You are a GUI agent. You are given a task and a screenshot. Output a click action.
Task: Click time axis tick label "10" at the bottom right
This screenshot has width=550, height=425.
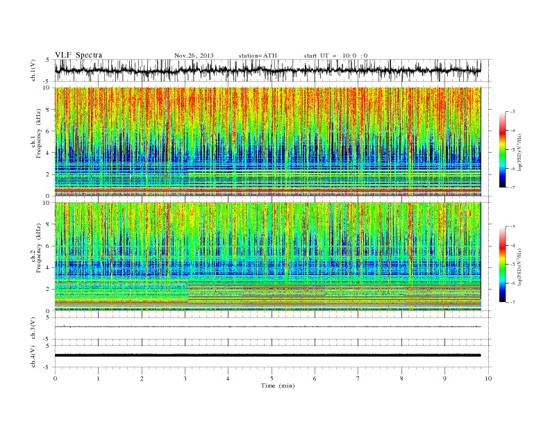pyautogui.click(x=488, y=378)
